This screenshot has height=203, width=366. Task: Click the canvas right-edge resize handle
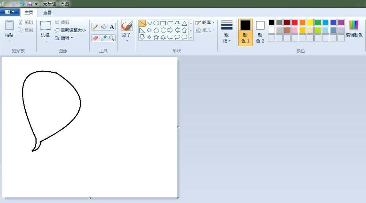[x=178, y=127]
